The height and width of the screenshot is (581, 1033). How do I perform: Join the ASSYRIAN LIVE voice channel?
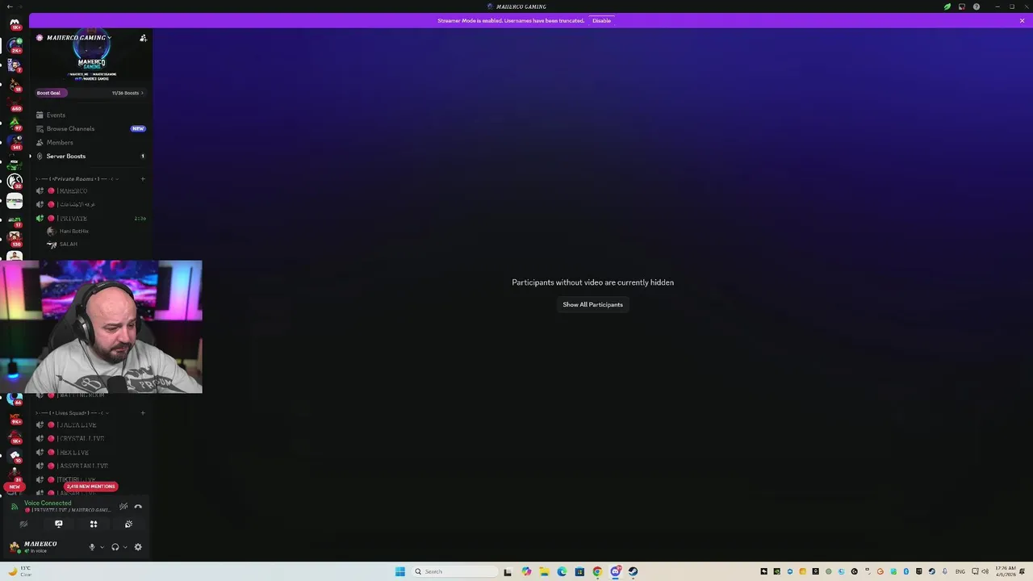tap(82, 466)
